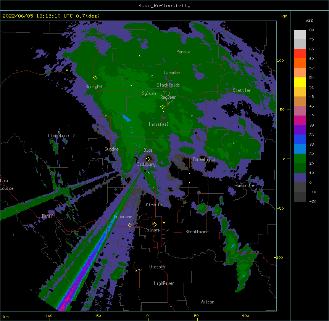Click the white caret marker below Ponoka's left side

tap(140, 56)
